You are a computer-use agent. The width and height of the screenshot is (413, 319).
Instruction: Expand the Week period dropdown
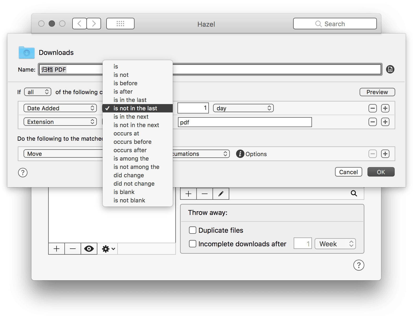click(x=335, y=244)
